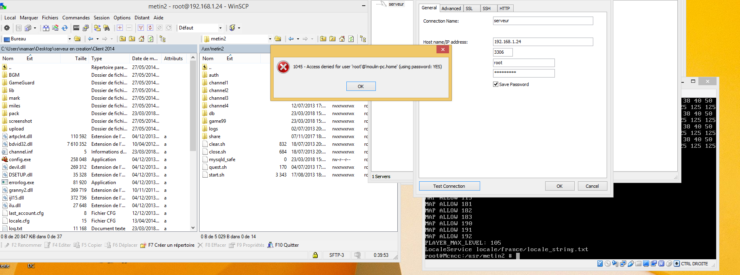Viewport: 740px width, 275px height.
Task: Click the open directory icon next to metin2
Action: point(278,39)
